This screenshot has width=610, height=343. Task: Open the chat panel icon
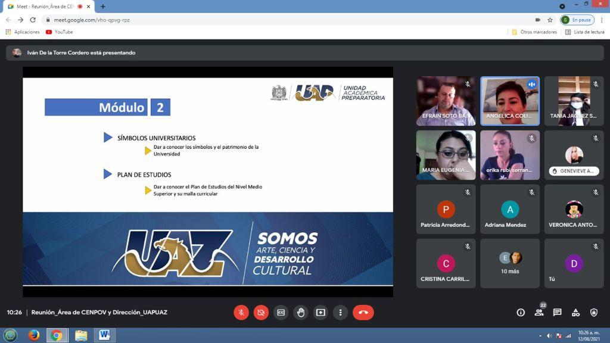coord(558,312)
